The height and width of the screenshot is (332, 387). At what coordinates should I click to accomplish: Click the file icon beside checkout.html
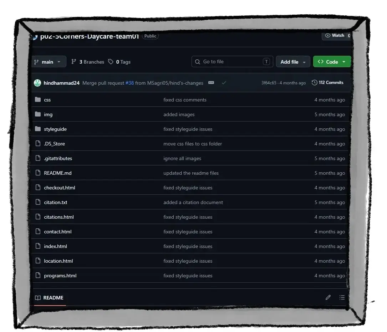pos(38,187)
